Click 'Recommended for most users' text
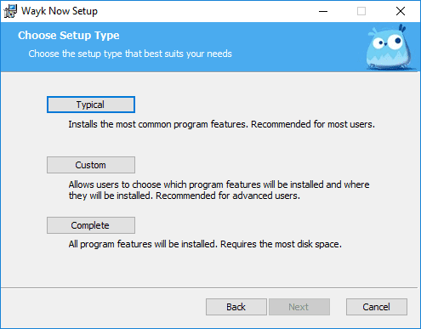 [313, 124]
